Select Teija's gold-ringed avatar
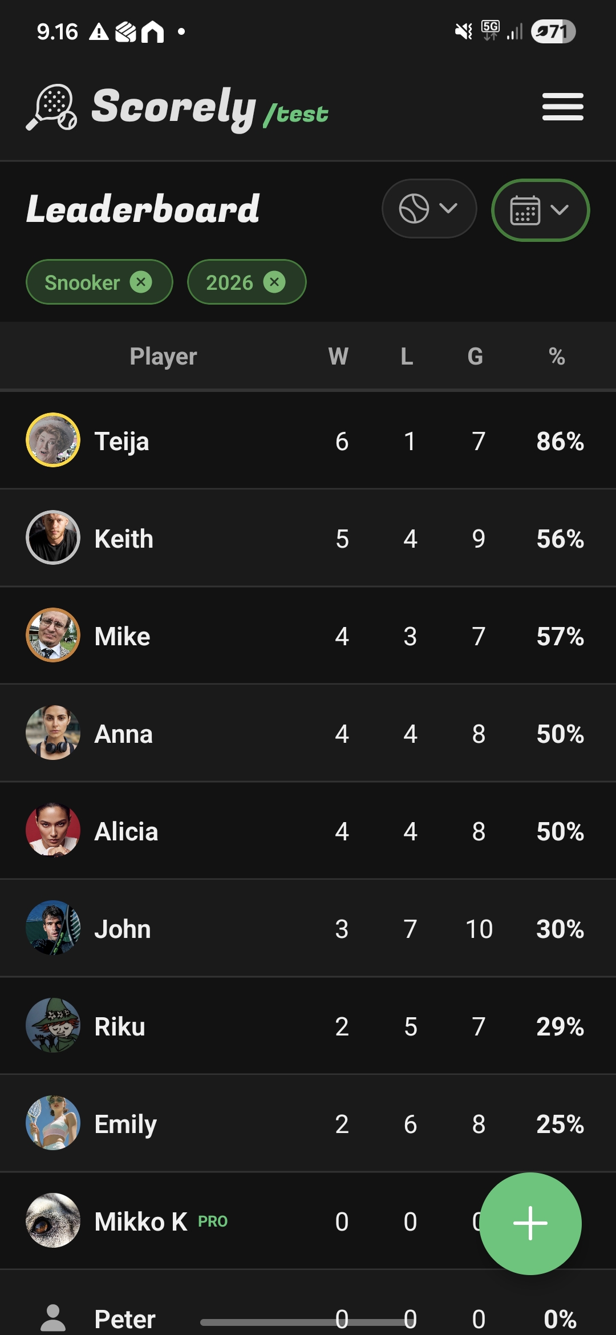Screen dimensions: 616x1335 point(52,440)
